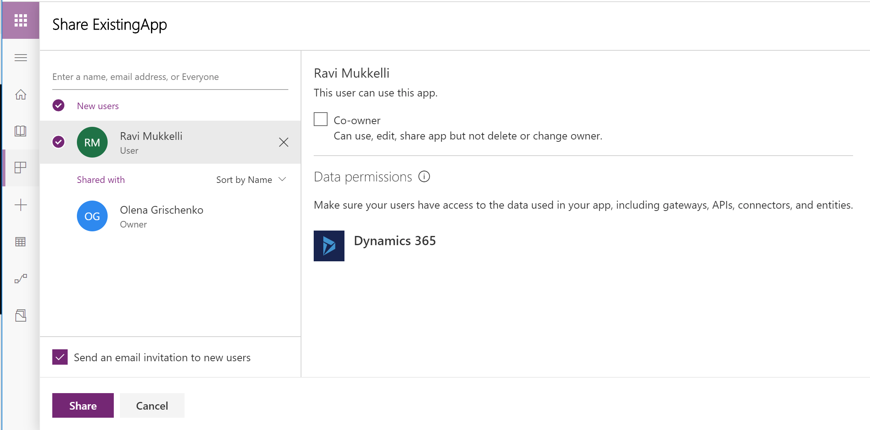Click the Dynamics 365 connector tile
Image resolution: width=870 pixels, height=430 pixels.
click(329, 246)
